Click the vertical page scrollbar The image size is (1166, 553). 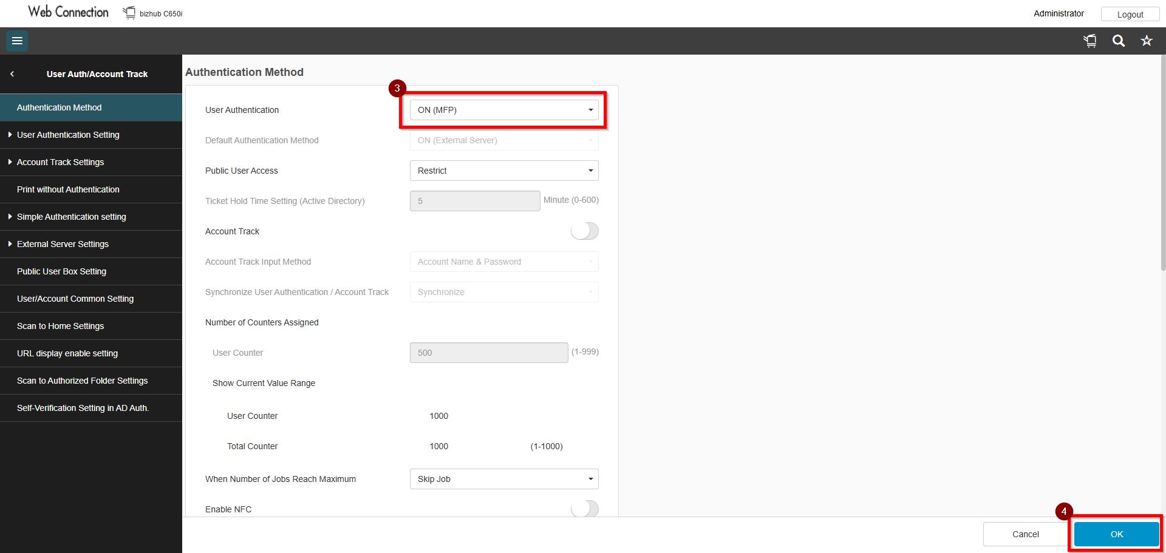click(1162, 164)
